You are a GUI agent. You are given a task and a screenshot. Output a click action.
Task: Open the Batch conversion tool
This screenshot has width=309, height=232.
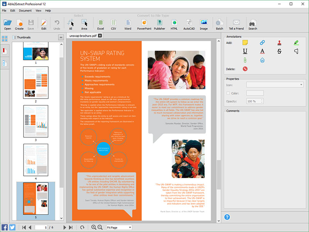(219, 24)
